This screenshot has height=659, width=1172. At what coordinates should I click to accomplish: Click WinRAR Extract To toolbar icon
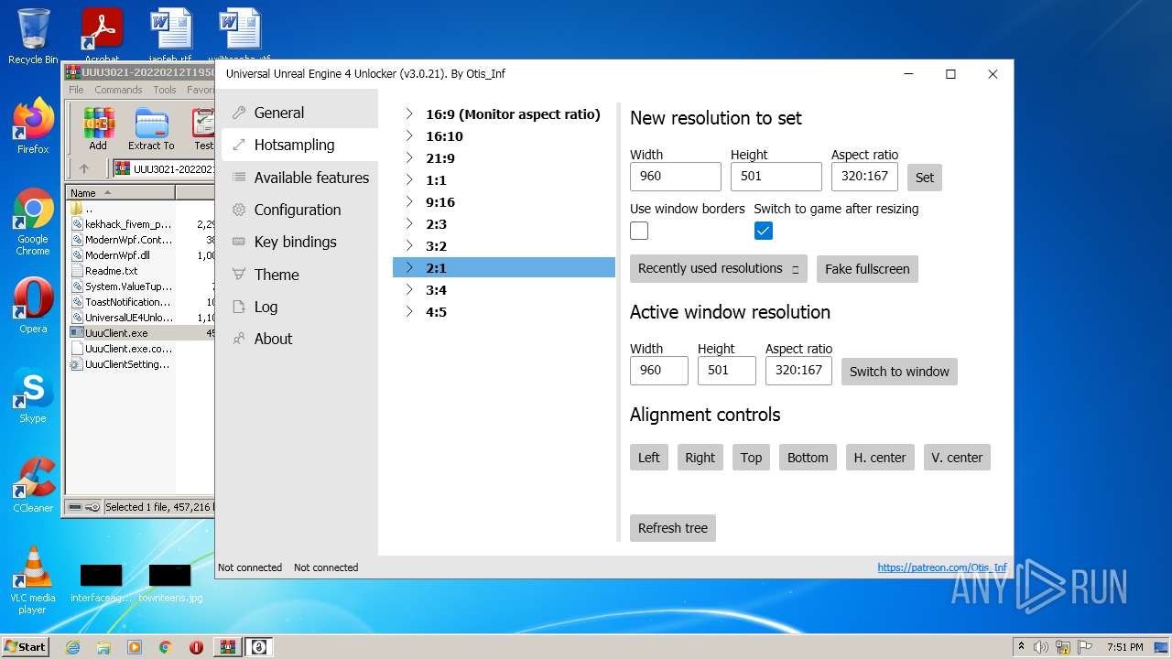tap(151, 128)
